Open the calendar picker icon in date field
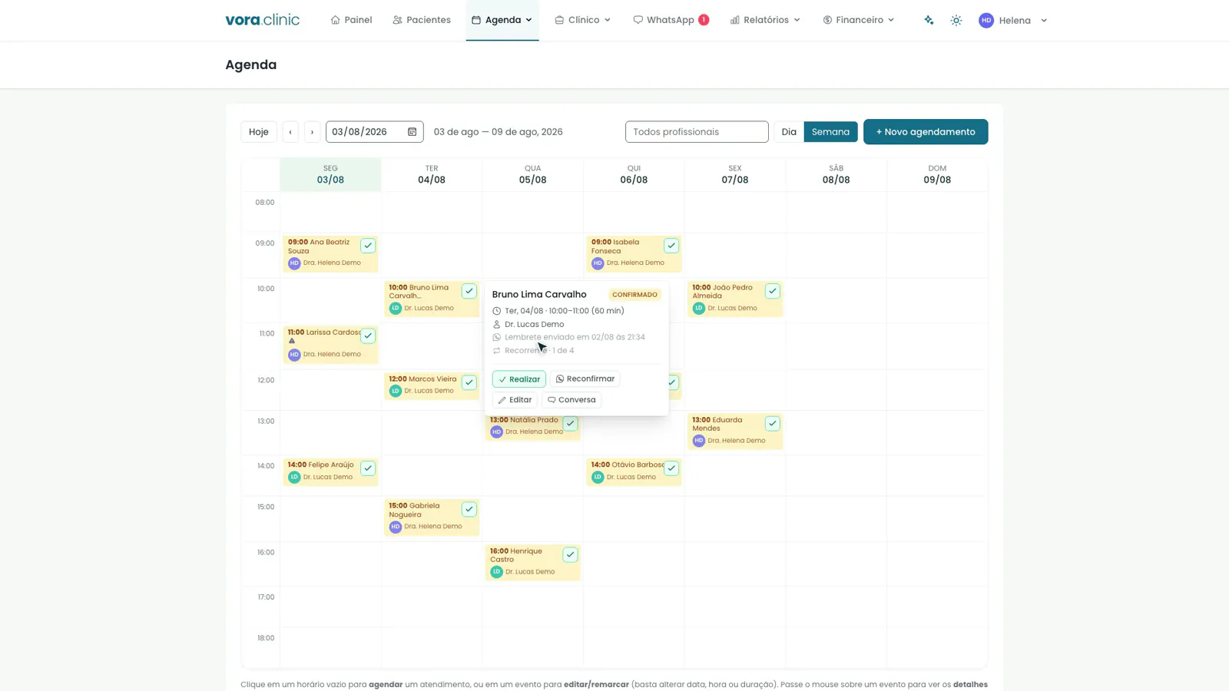 pos(412,132)
